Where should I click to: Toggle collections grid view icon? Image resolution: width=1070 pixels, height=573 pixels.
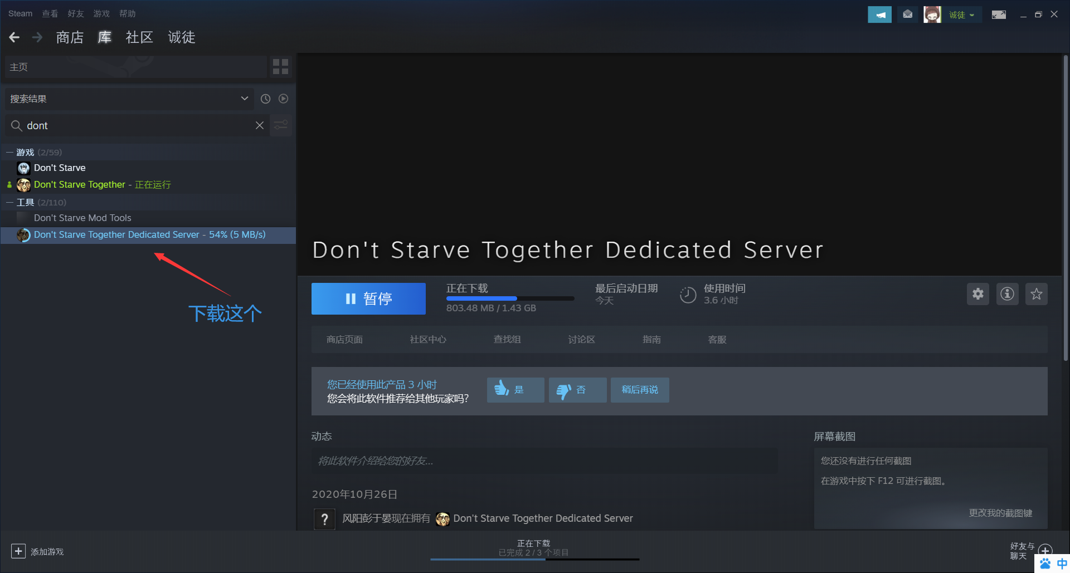280,67
